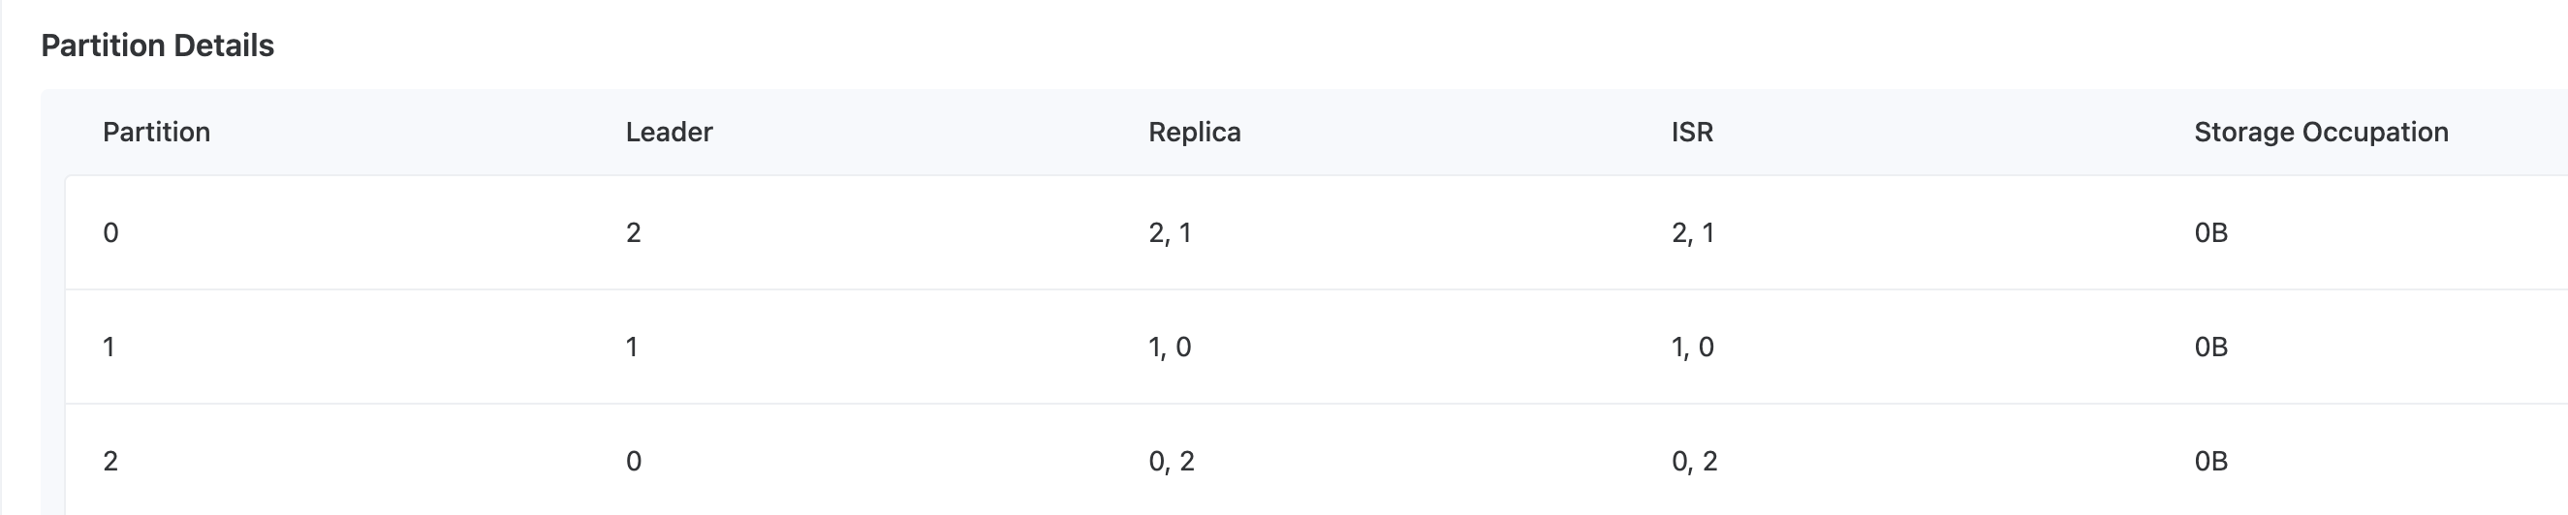Image resolution: width=2568 pixels, height=515 pixels.
Task: Click replica value "1, 0" in Replica column
Action: [x=1170, y=348]
